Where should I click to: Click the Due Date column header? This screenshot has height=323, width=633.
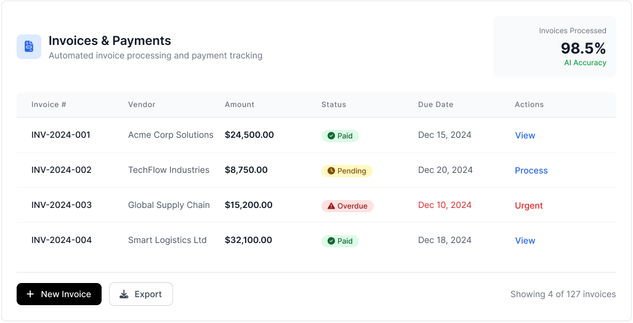tap(435, 105)
